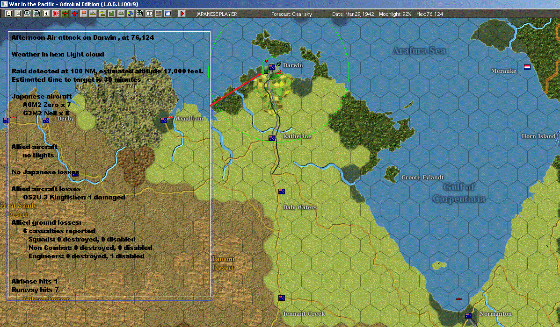The height and width of the screenshot is (327, 560).
Task: Click the gray ship-in-port toolbar icon
Action: pyautogui.click(x=121, y=14)
